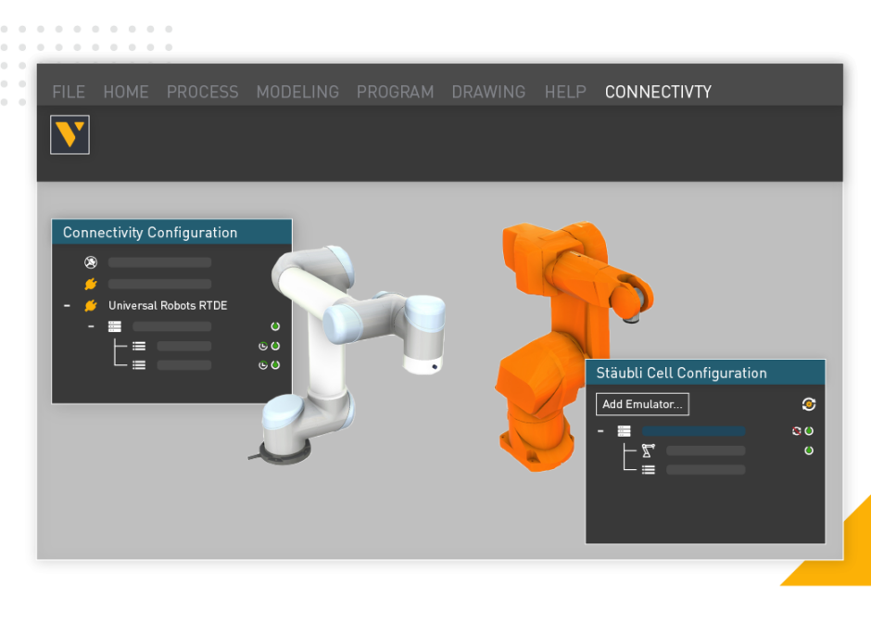Image resolution: width=871 pixels, height=623 pixels.
Task: Click the robot arm icon in Stäubli tree
Action: (x=648, y=451)
